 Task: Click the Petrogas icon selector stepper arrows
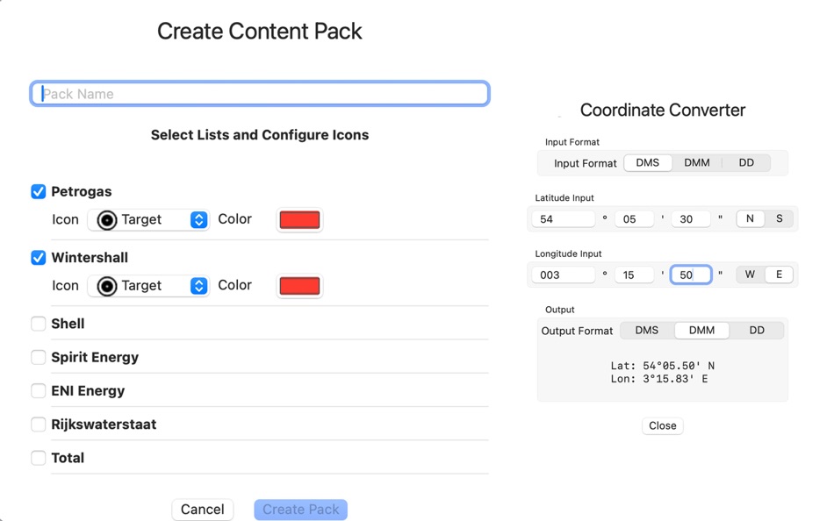pos(199,219)
